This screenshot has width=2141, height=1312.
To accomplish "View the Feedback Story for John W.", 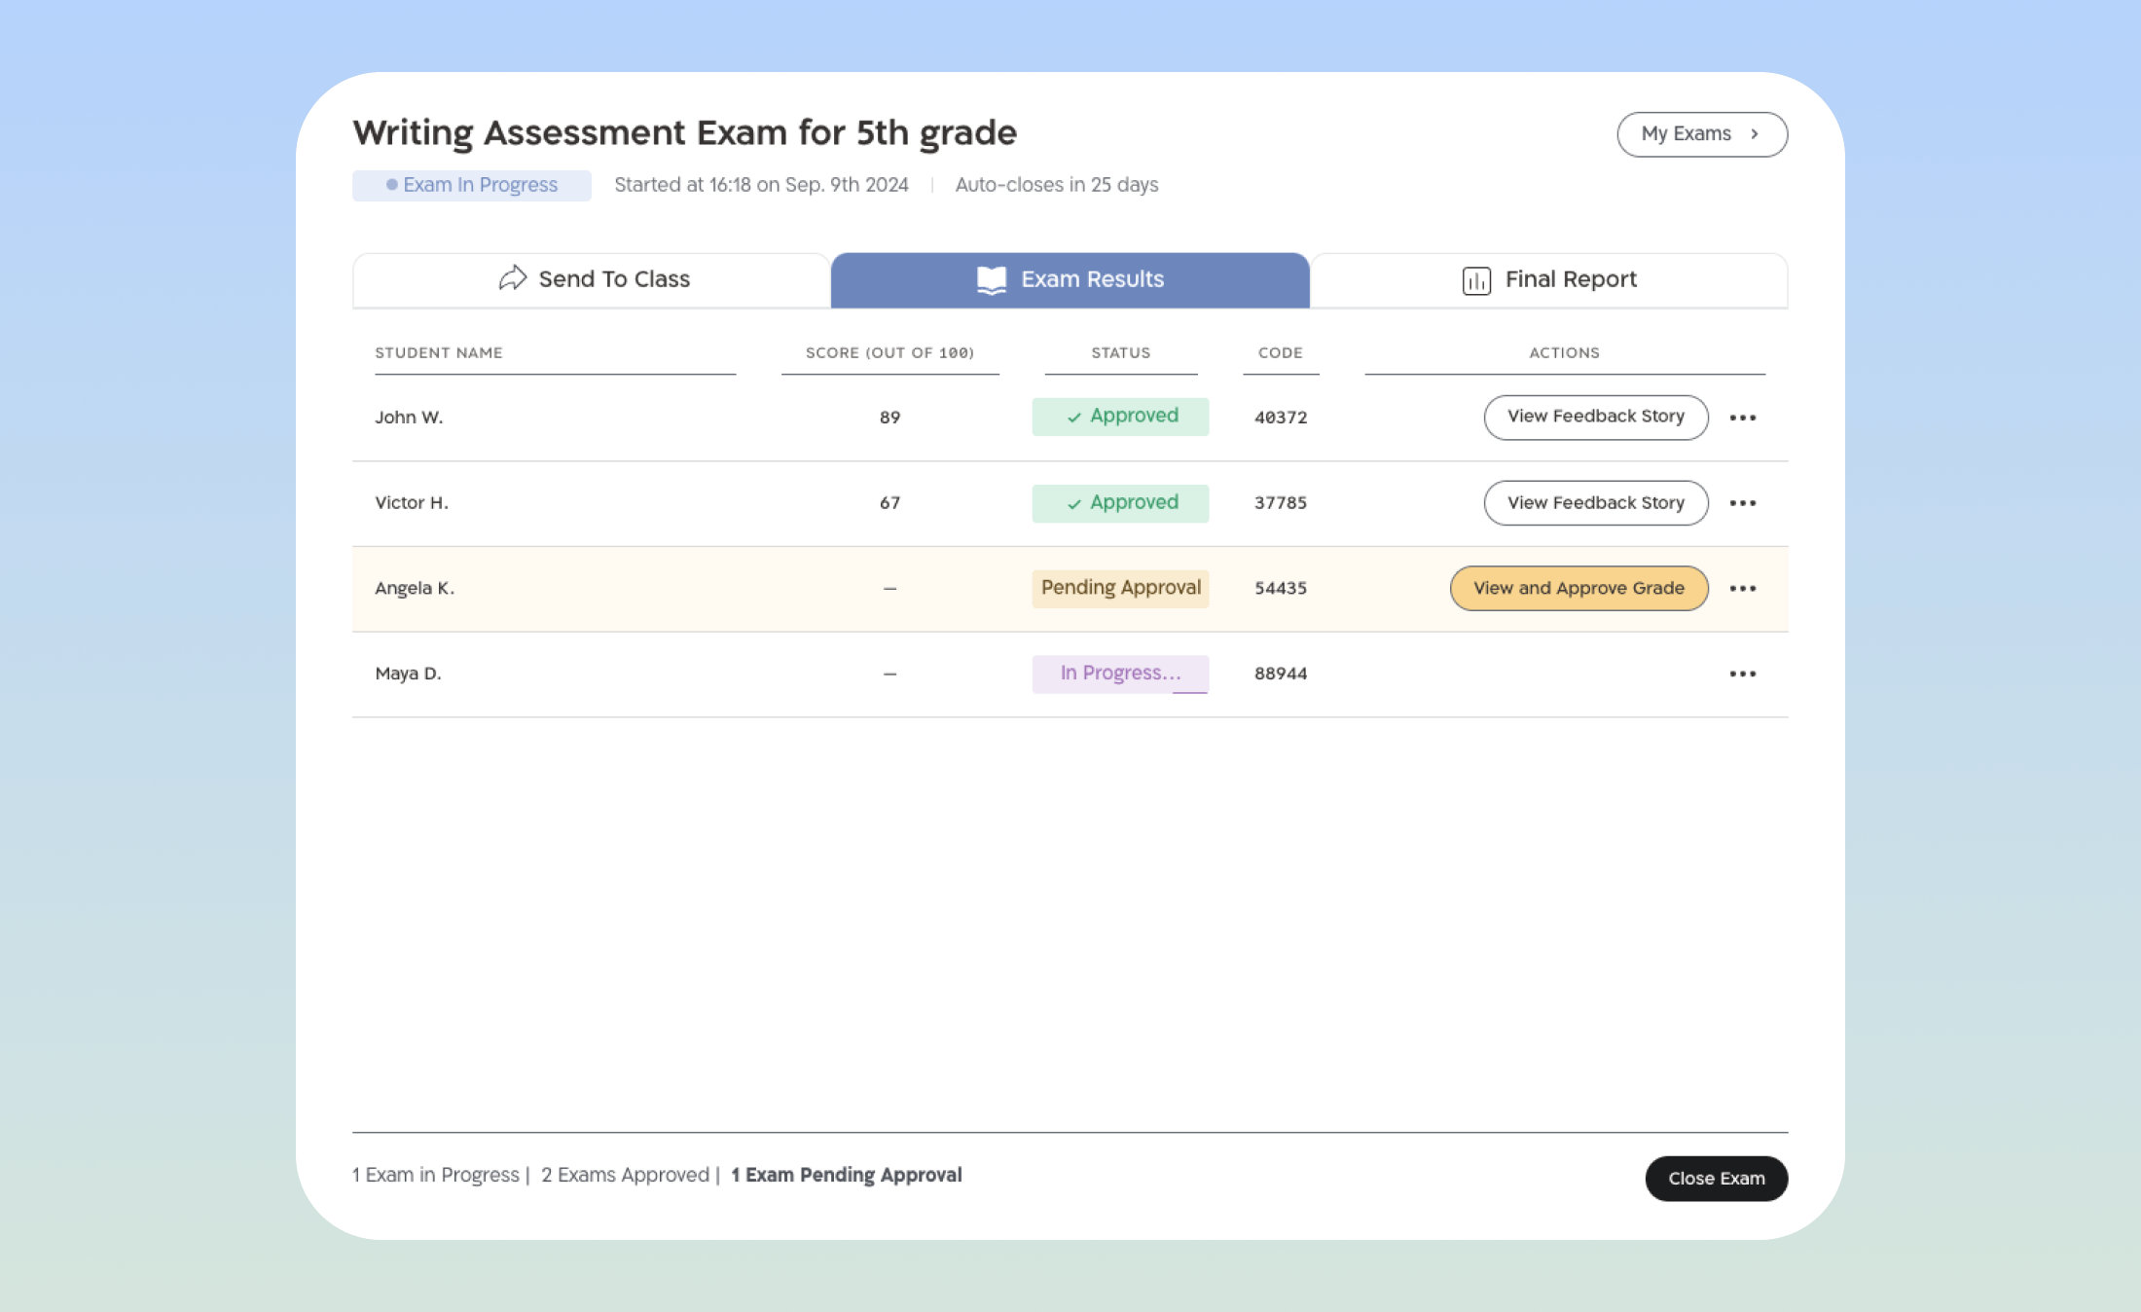I will click(1595, 417).
